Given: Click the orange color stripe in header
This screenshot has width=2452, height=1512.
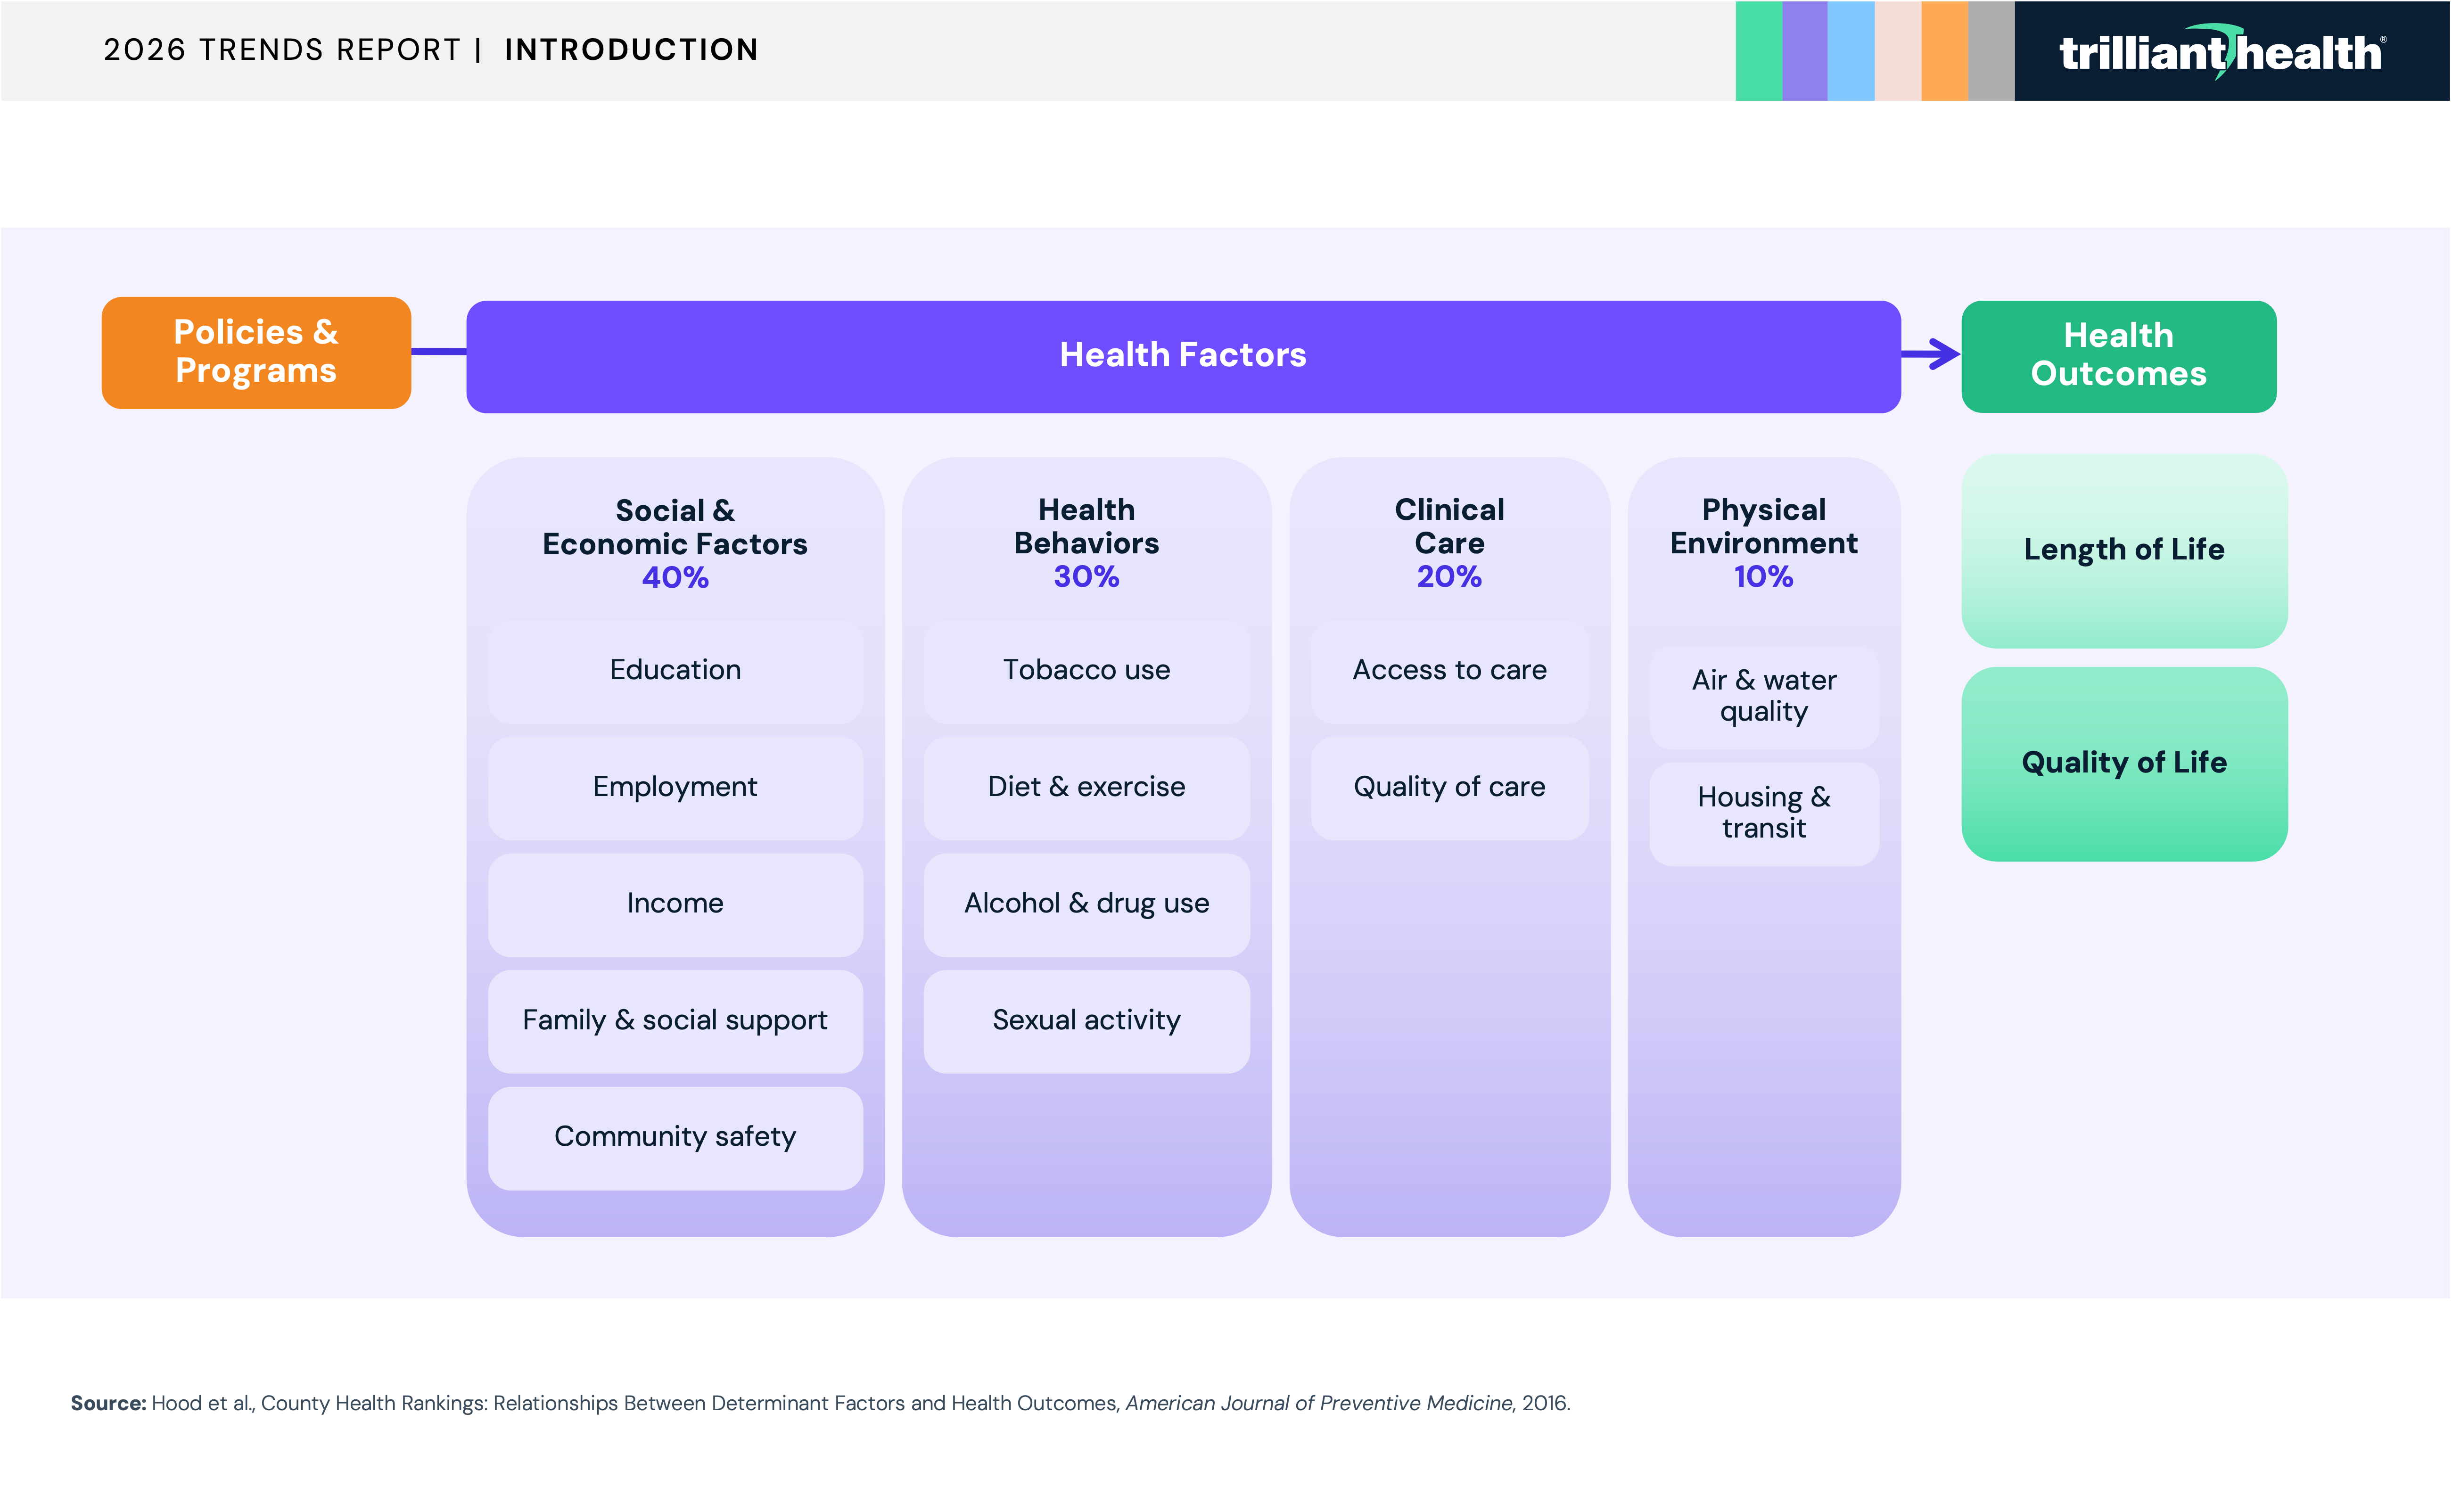Looking at the screenshot, I should (x=1945, y=51).
